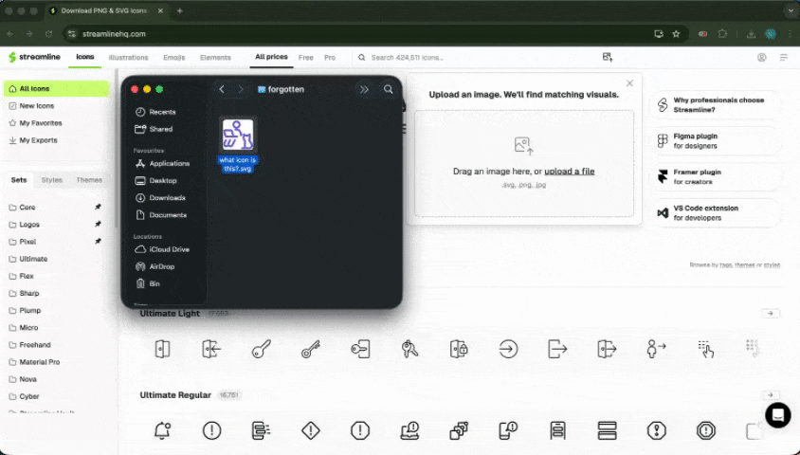Expand the Finder toolbar overflow chevrons
This screenshot has height=455, width=800.
pos(364,89)
